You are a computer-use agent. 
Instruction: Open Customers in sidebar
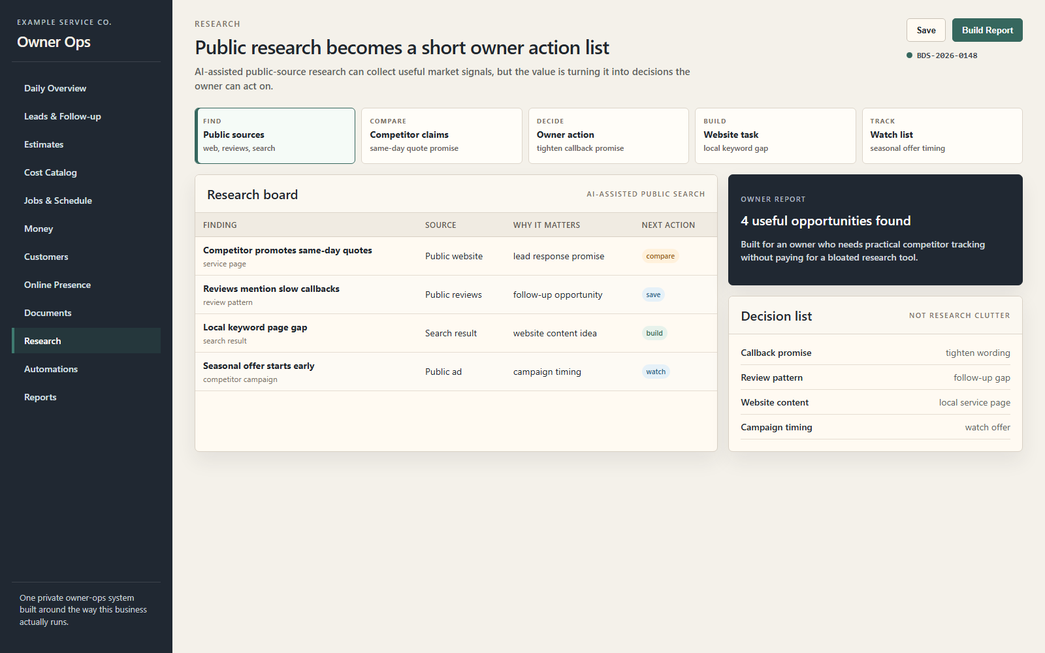point(86,257)
